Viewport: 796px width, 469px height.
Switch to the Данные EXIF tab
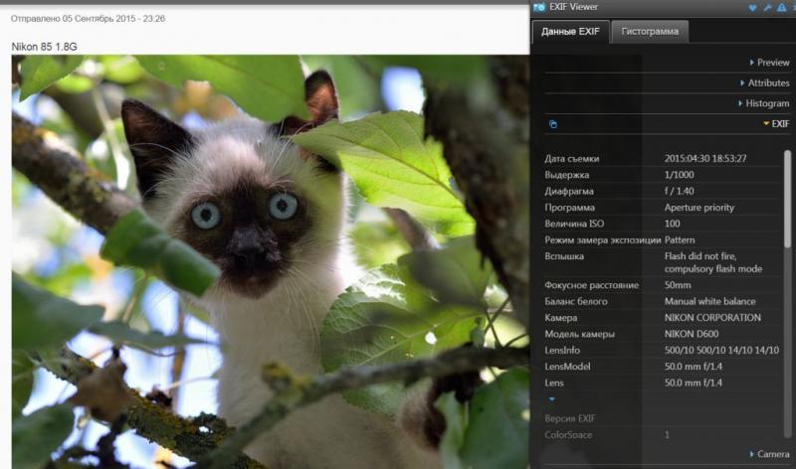[x=570, y=32]
